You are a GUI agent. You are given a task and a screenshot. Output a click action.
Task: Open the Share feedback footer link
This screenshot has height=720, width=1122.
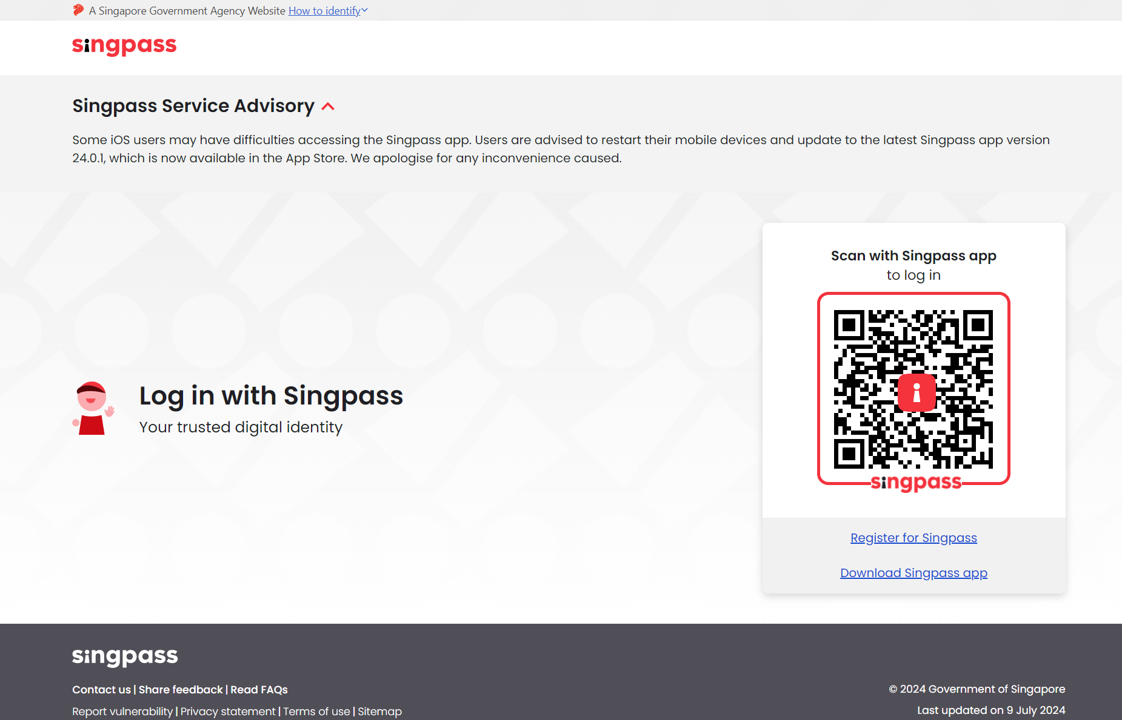181,690
